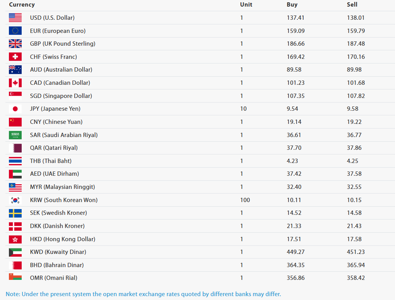Viewport: 395px width, 300px height.
Task: Select the KWD (Kuwaity Dinar) row label
Action: point(58,252)
